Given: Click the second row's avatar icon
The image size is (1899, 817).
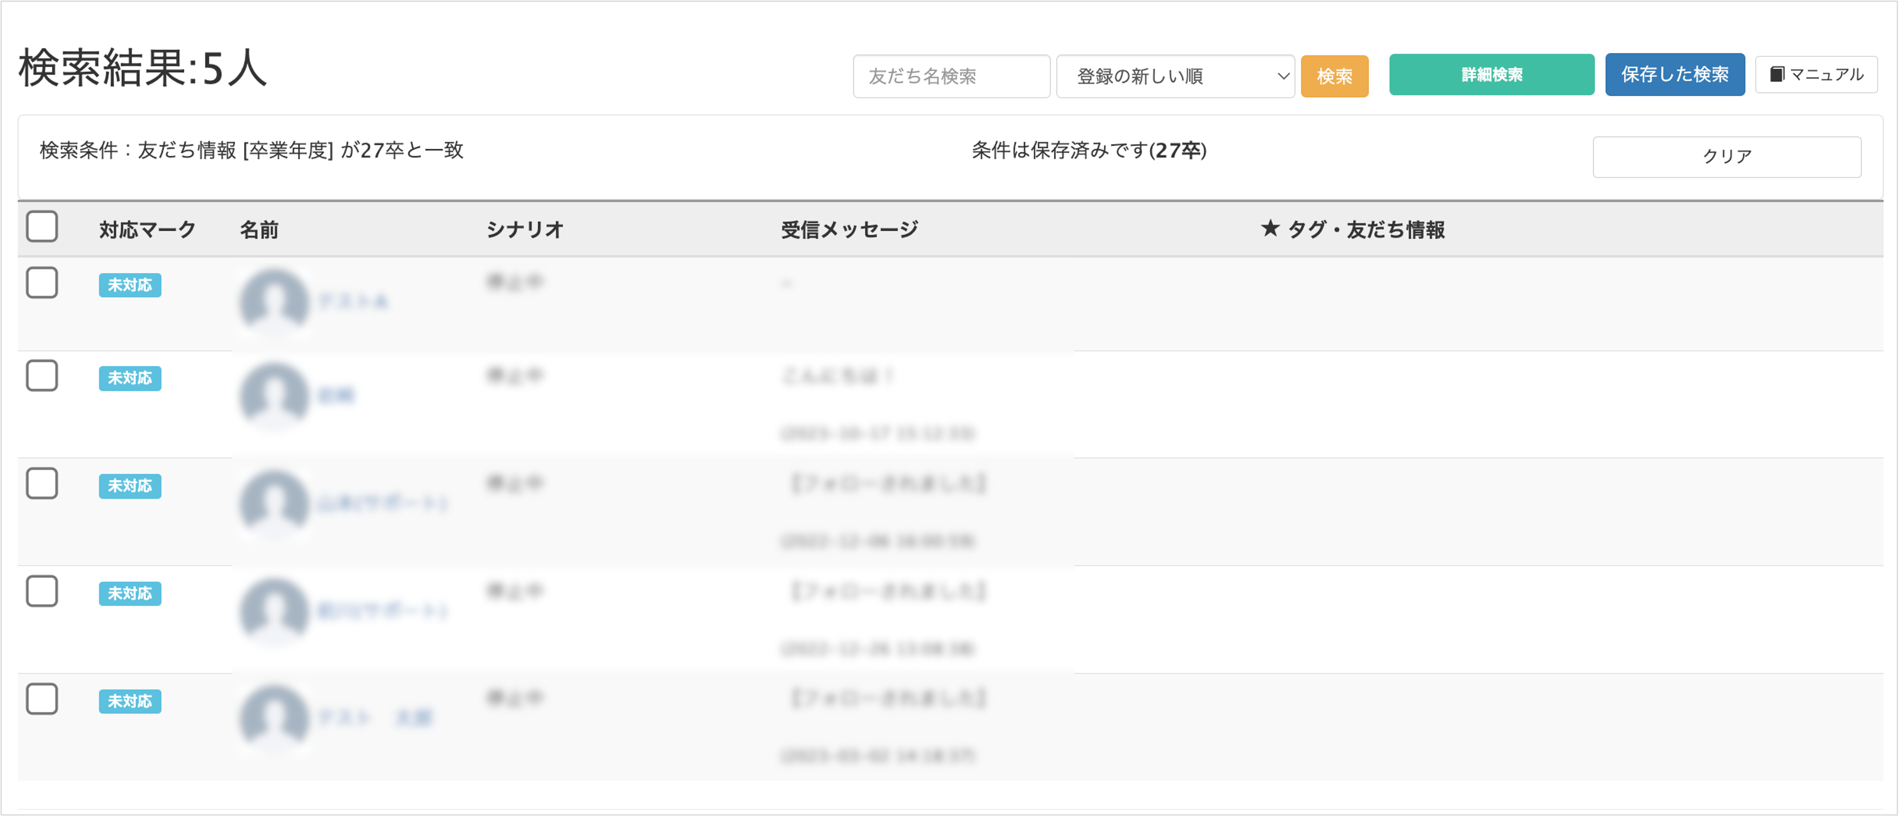Looking at the screenshot, I should 274,395.
